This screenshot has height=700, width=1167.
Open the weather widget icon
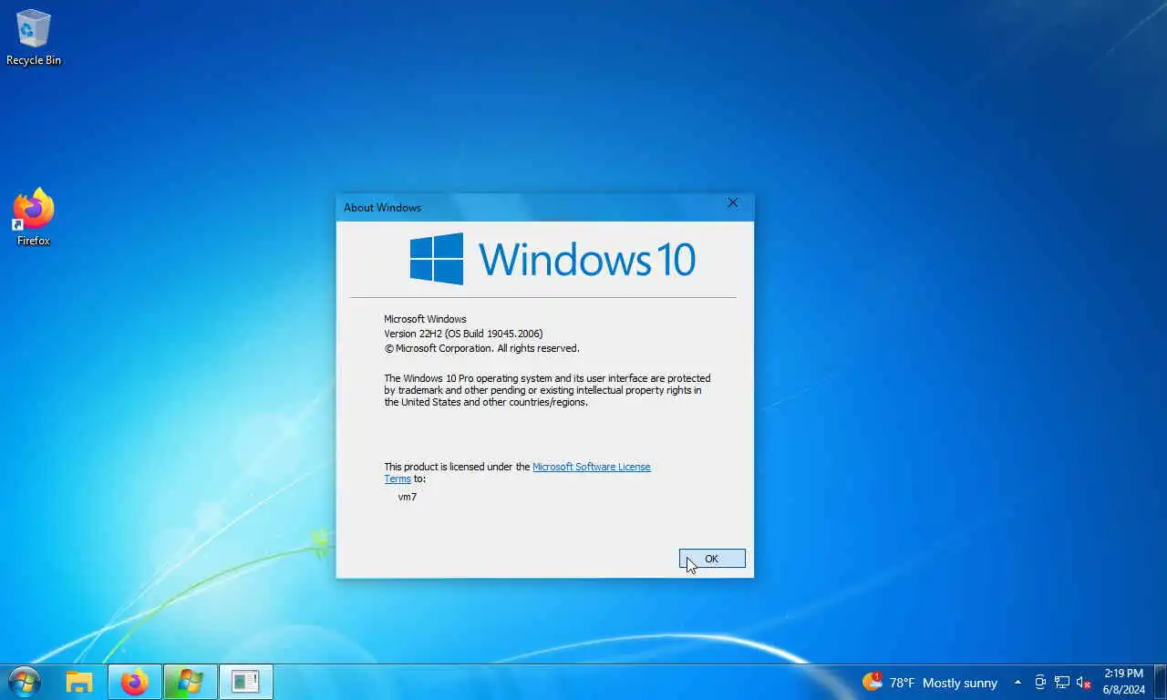click(873, 682)
